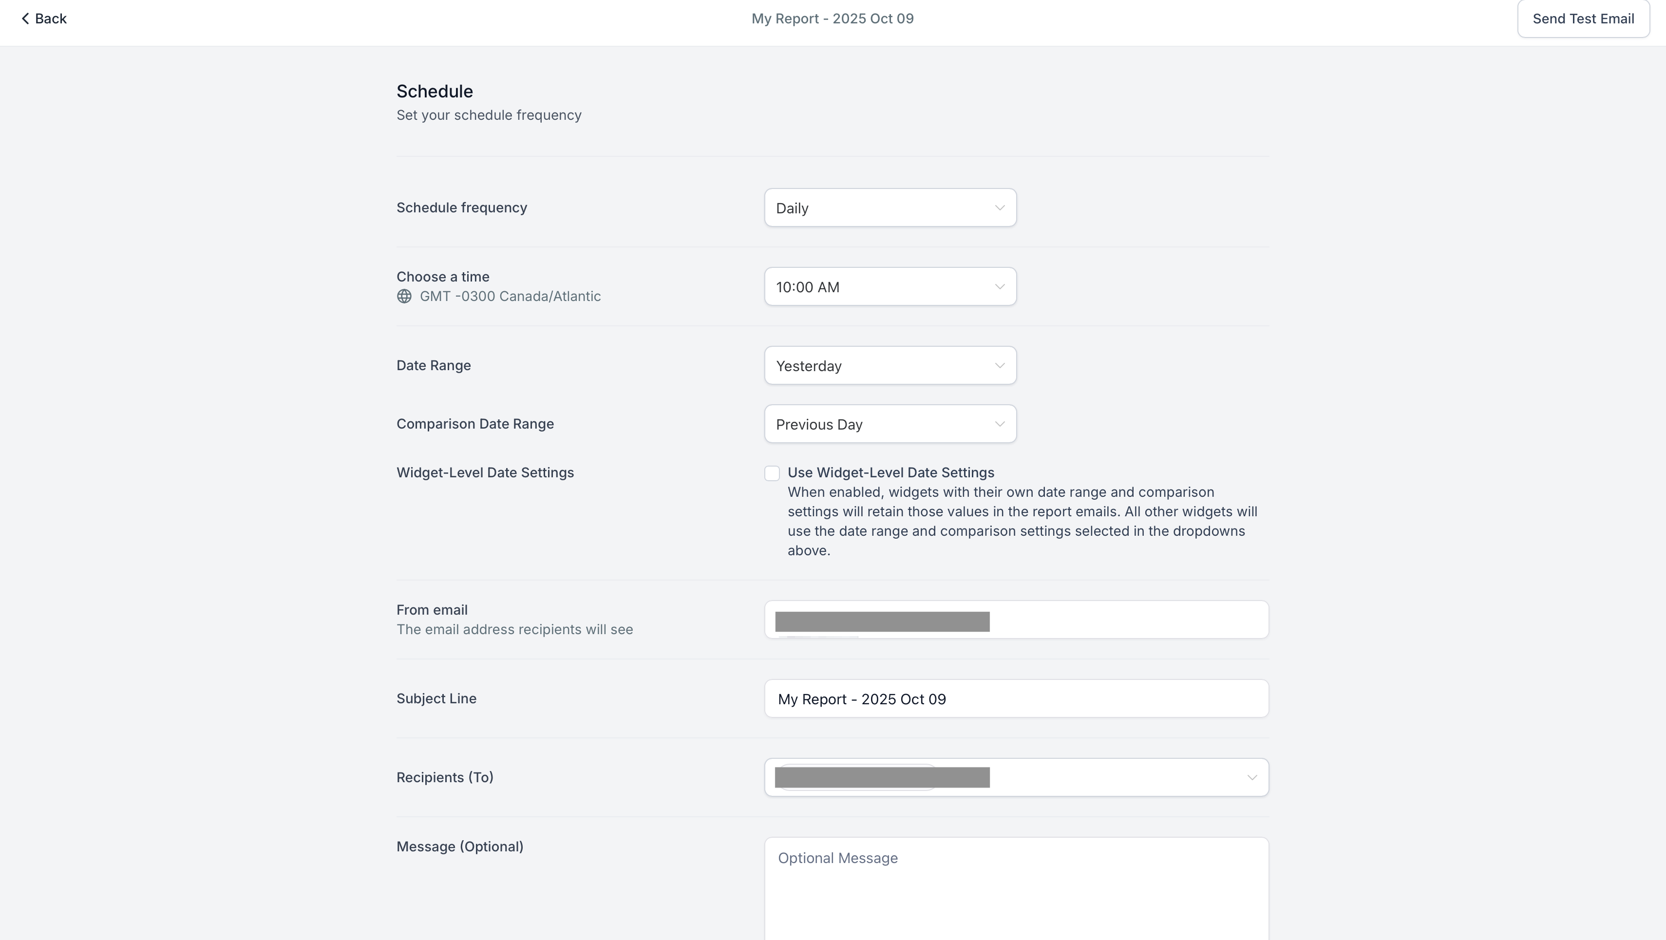Open the 10:00 AM time dropdown
Viewport: 1666px width, 940px height.
click(890, 287)
